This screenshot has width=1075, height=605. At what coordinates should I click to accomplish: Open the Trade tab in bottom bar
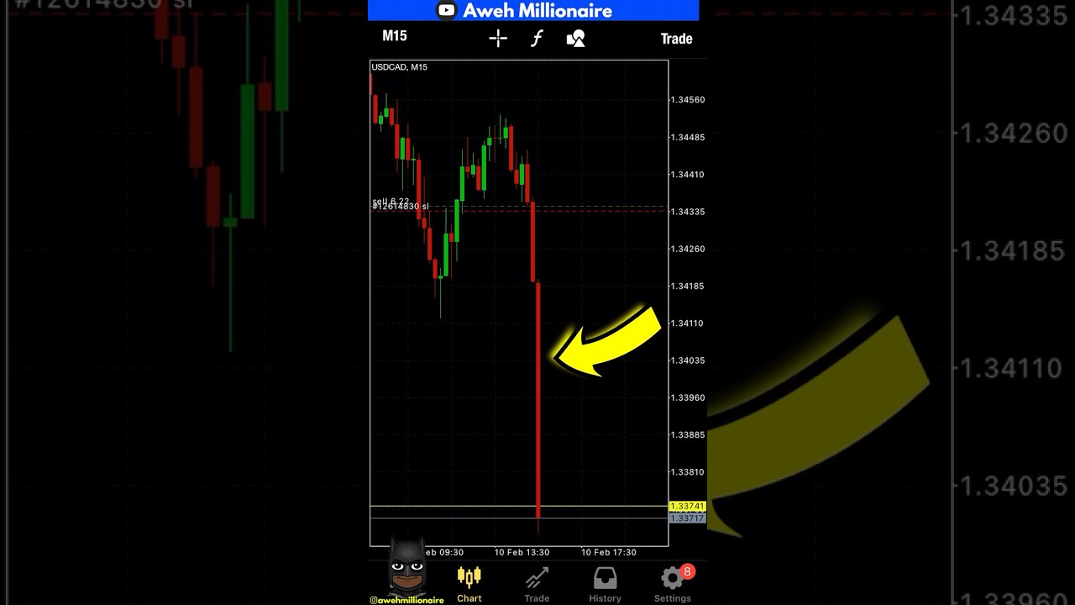pyautogui.click(x=537, y=585)
